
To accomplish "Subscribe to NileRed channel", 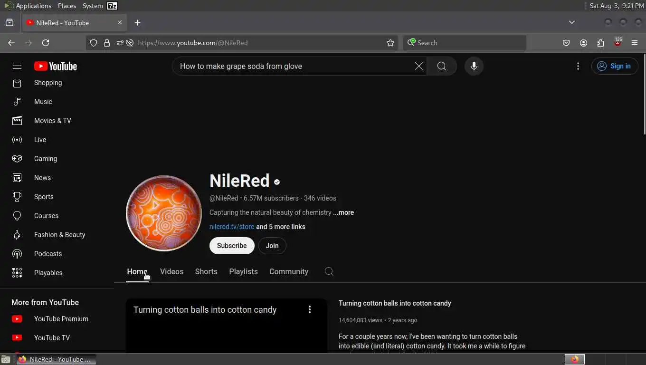I will pos(232,246).
